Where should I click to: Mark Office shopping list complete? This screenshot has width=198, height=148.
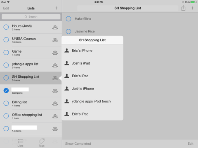[6, 116]
